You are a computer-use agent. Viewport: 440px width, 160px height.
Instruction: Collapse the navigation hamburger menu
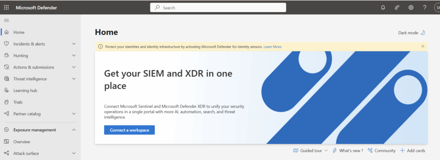(x=6, y=20)
